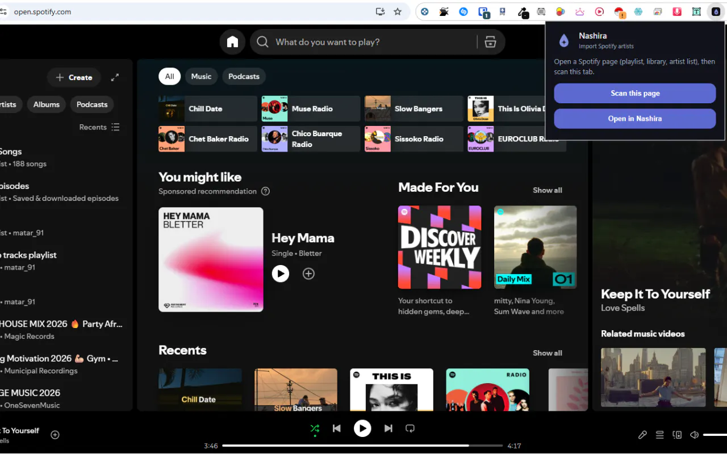Viewport: 727px width, 454px height.
Task: Open the Muse Radio shortcut tile
Action: click(311, 108)
